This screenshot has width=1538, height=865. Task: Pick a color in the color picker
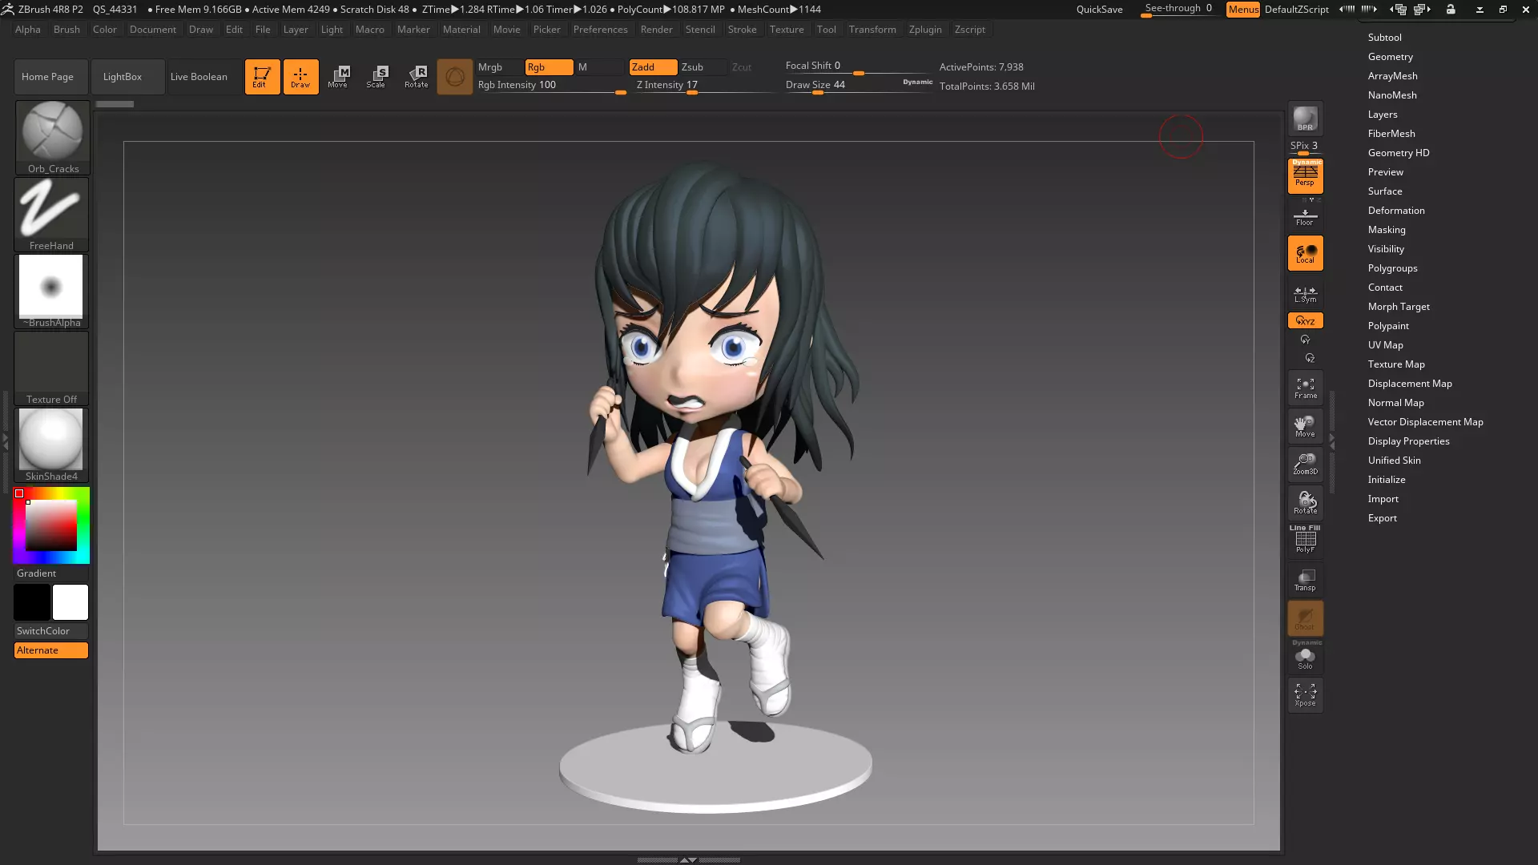[x=51, y=525]
